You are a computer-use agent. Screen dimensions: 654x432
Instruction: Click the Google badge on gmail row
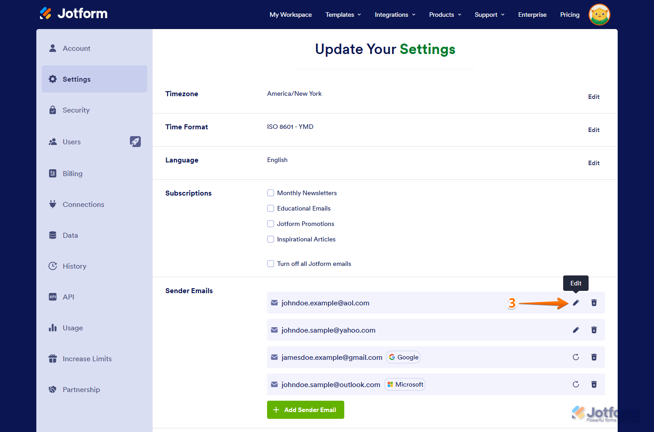coord(403,357)
